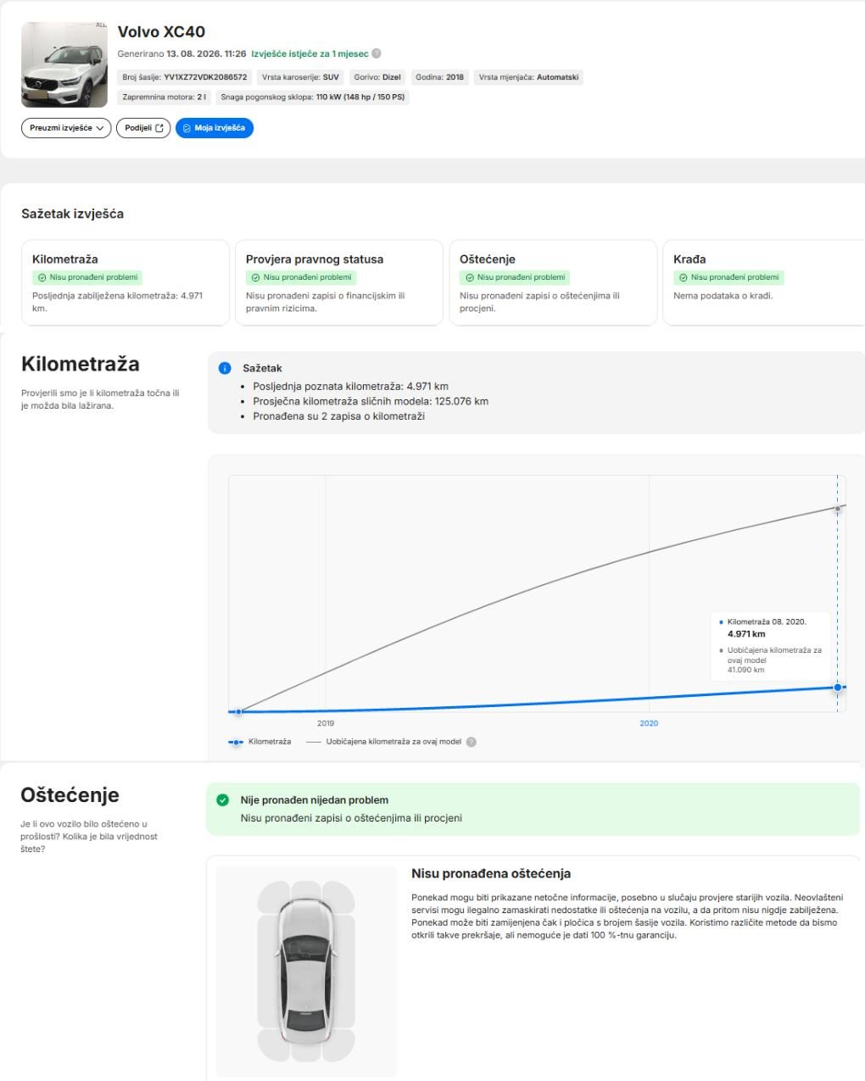
Task: Click the 4.971 km value in the chart tooltip
Action: (x=746, y=634)
